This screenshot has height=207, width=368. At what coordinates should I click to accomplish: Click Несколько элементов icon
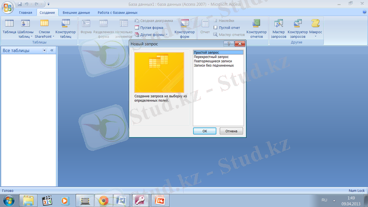pos(124,29)
